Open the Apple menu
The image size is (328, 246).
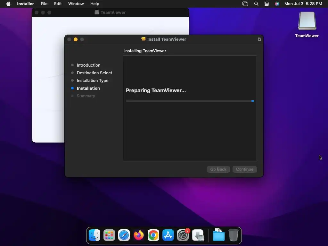pyautogui.click(x=8, y=4)
